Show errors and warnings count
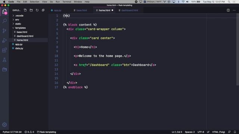239x134 pixels. pos(29,132)
